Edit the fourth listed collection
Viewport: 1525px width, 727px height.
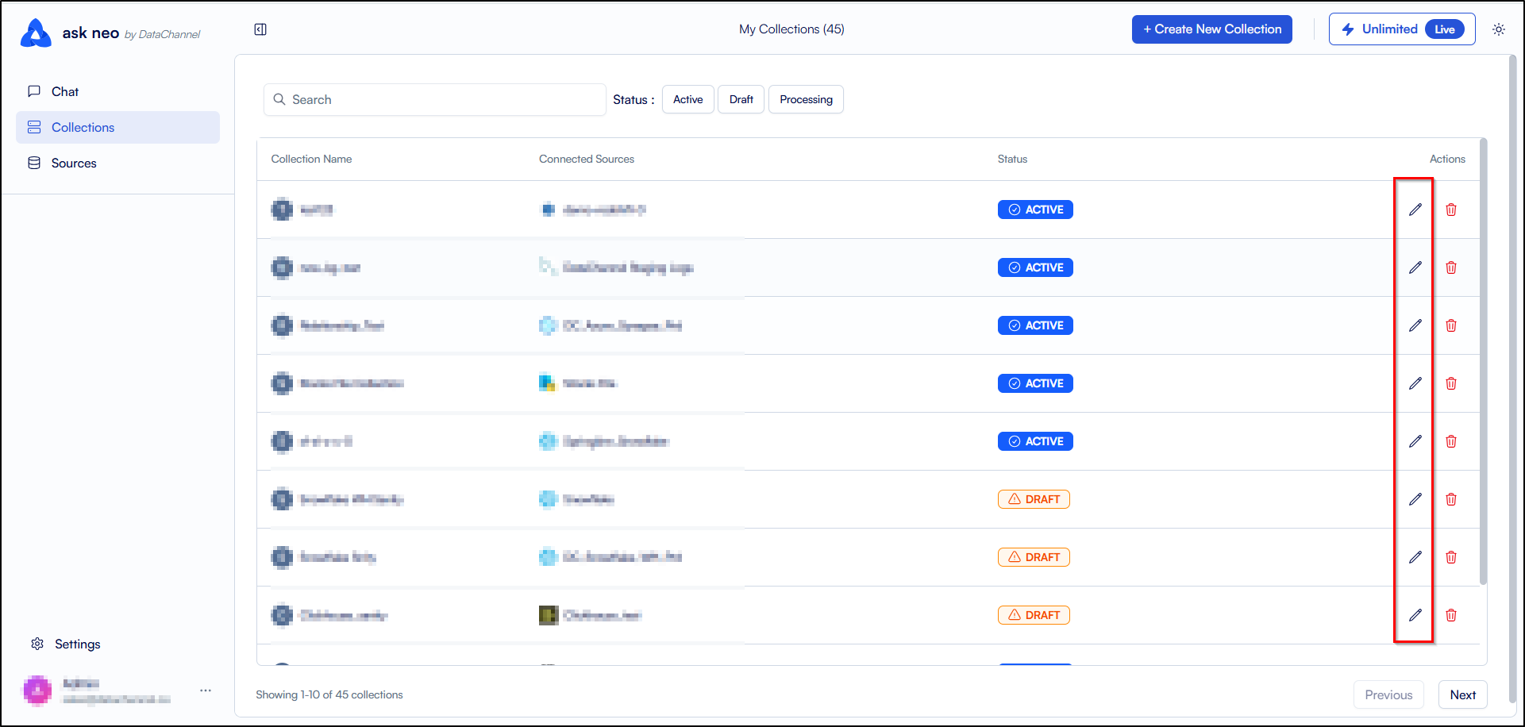1415,383
